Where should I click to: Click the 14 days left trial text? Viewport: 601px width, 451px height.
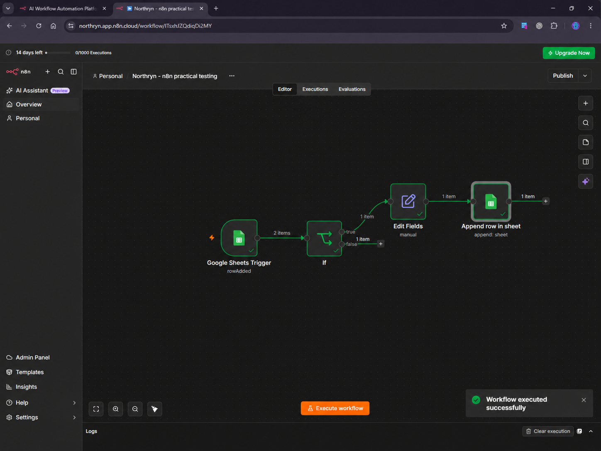click(29, 53)
